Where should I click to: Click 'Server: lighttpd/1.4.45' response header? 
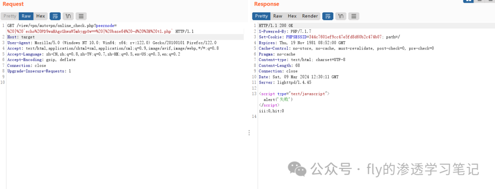coord(285,83)
